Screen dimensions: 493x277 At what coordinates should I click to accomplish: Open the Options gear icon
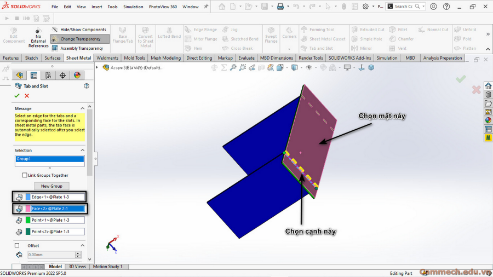coord(365,7)
